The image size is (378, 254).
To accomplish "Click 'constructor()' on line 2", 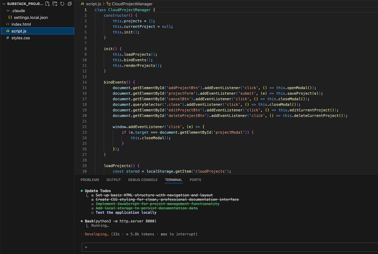I will [x=118, y=16].
